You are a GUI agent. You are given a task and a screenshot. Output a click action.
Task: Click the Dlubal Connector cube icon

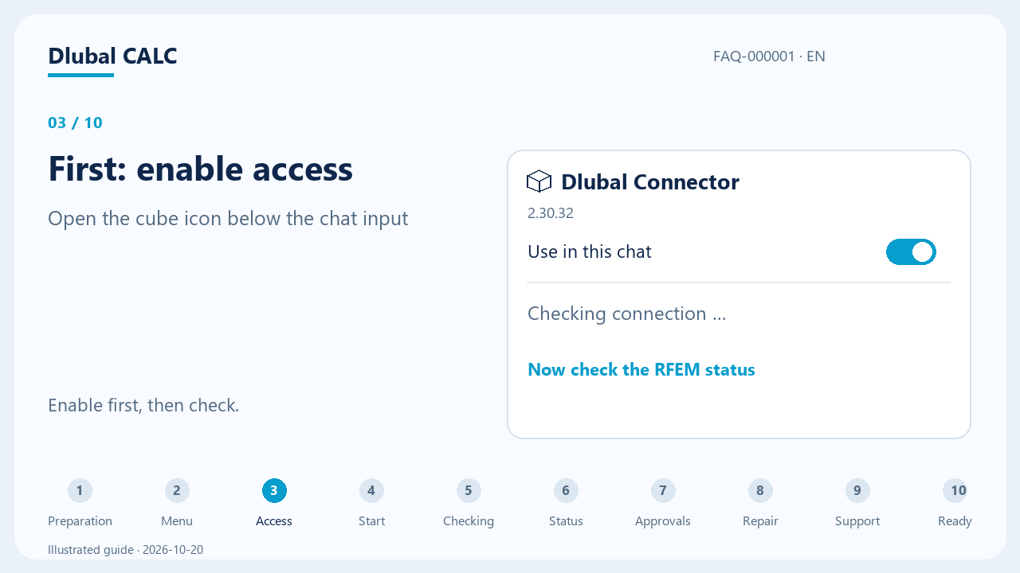[539, 181]
